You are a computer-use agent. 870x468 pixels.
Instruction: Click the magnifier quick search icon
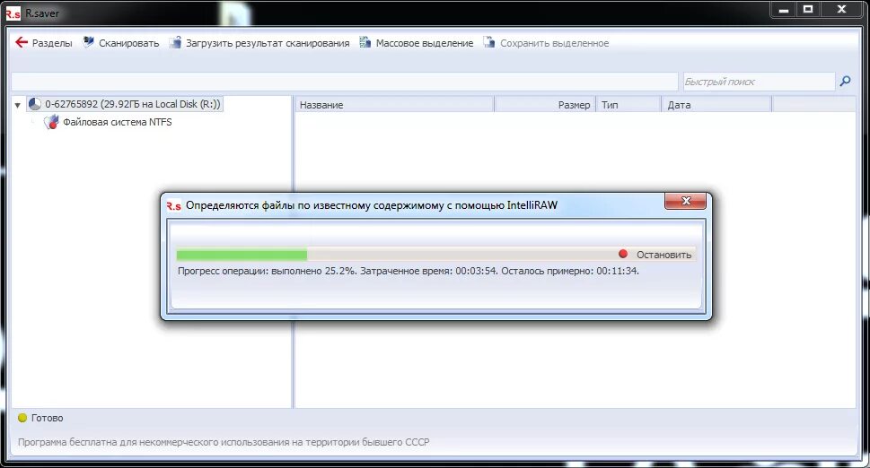click(x=845, y=82)
